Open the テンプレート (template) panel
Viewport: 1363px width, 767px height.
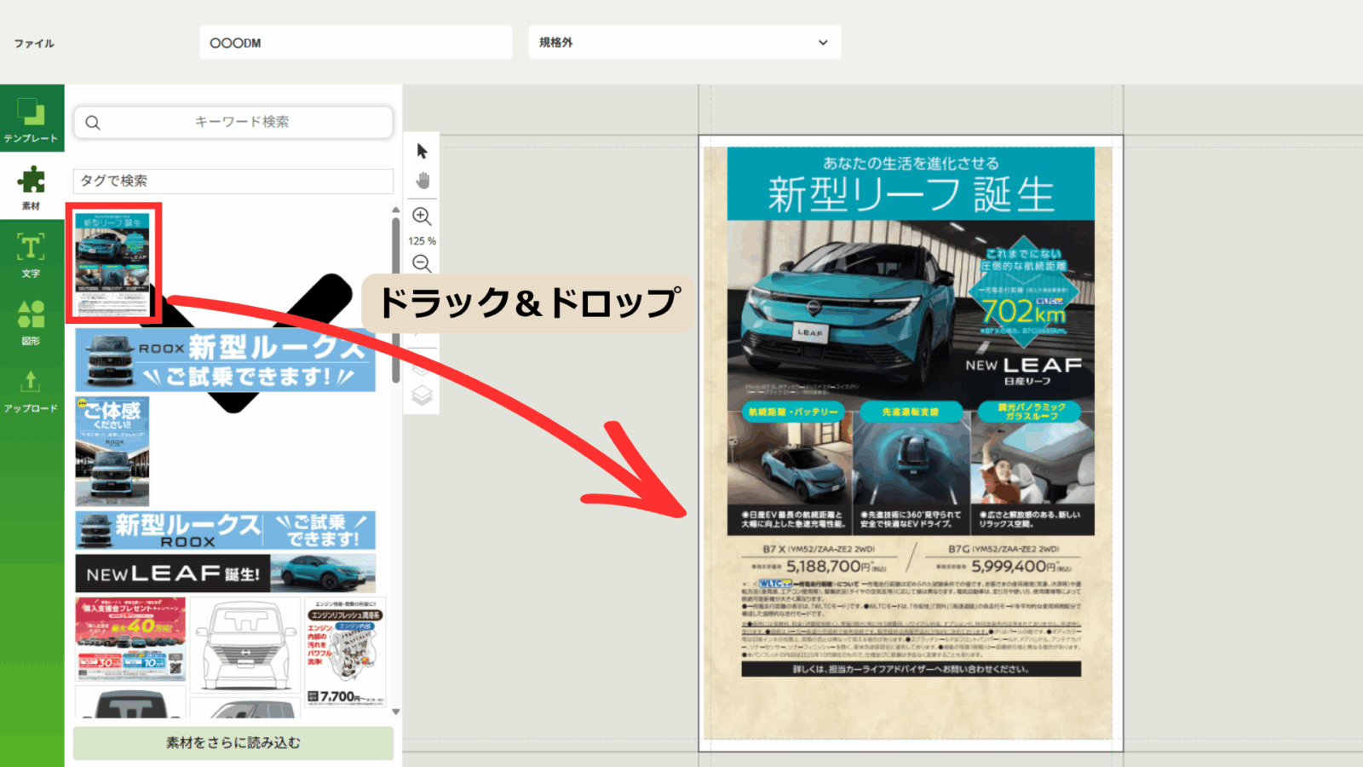click(x=32, y=119)
